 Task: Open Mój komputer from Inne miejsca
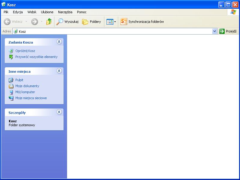coord(25,92)
